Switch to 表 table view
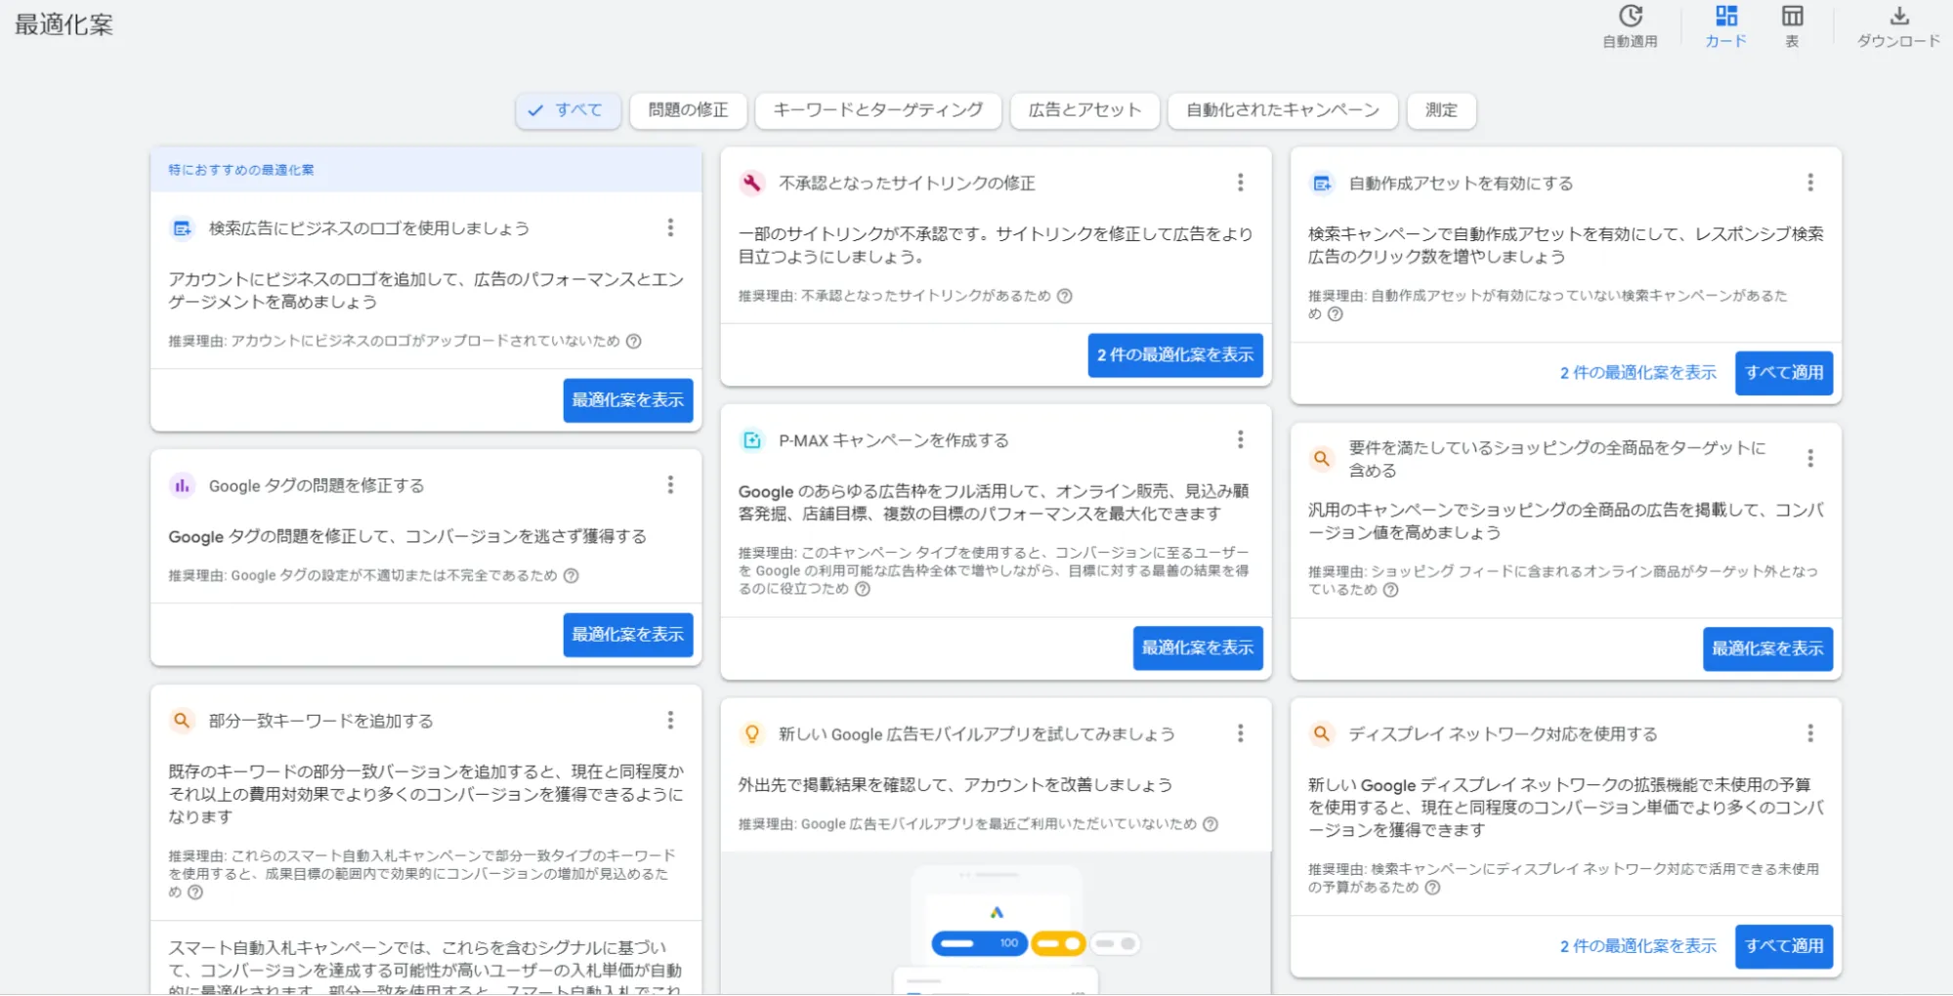The height and width of the screenshot is (996, 1953). tap(1792, 25)
